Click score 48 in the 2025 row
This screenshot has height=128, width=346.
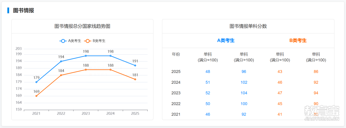point(208,72)
